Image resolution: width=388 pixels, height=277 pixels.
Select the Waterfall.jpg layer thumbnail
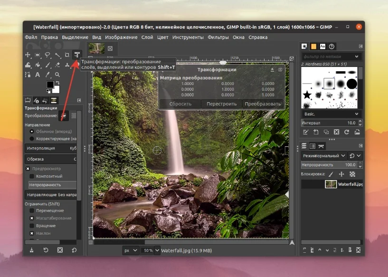(331, 184)
